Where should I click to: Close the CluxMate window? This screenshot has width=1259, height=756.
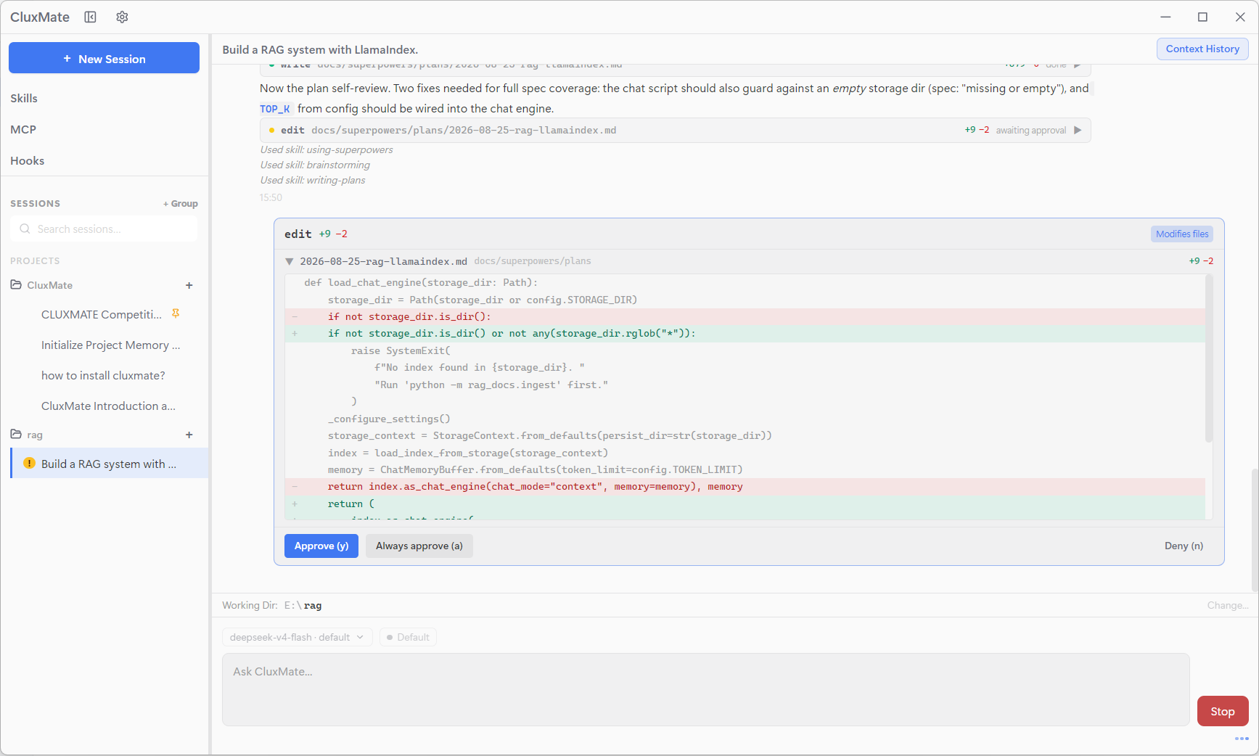click(x=1240, y=17)
